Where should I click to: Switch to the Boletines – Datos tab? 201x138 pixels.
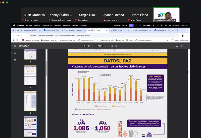tap(75, 30)
